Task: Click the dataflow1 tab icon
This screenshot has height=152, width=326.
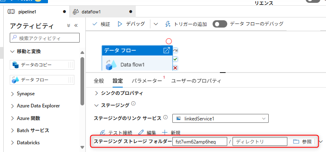Action: tap(76, 12)
